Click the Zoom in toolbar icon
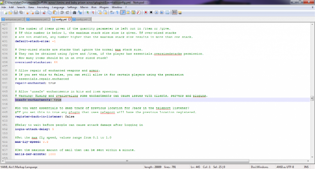 point(87,13)
